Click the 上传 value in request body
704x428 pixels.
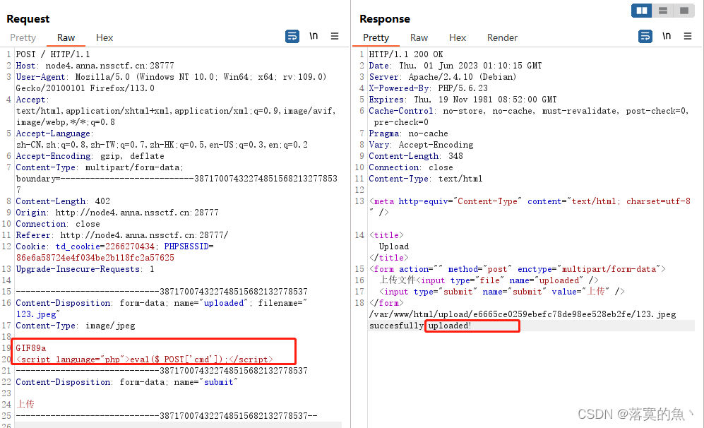point(25,404)
